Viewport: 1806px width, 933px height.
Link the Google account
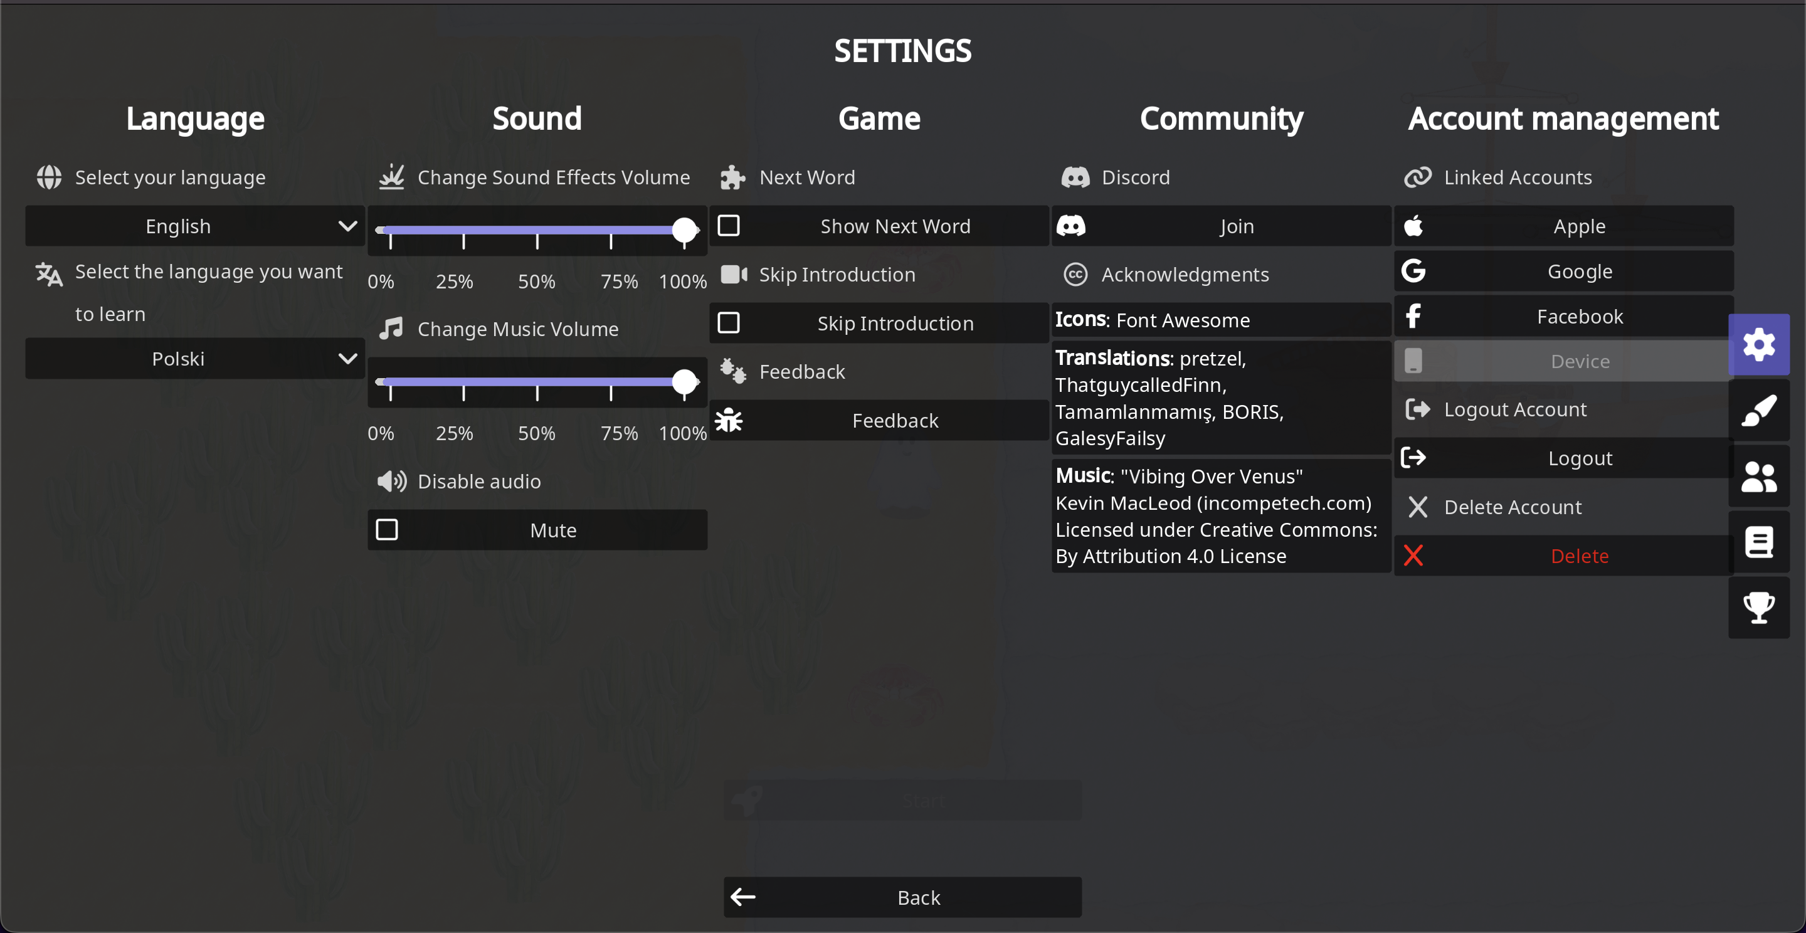1563,271
